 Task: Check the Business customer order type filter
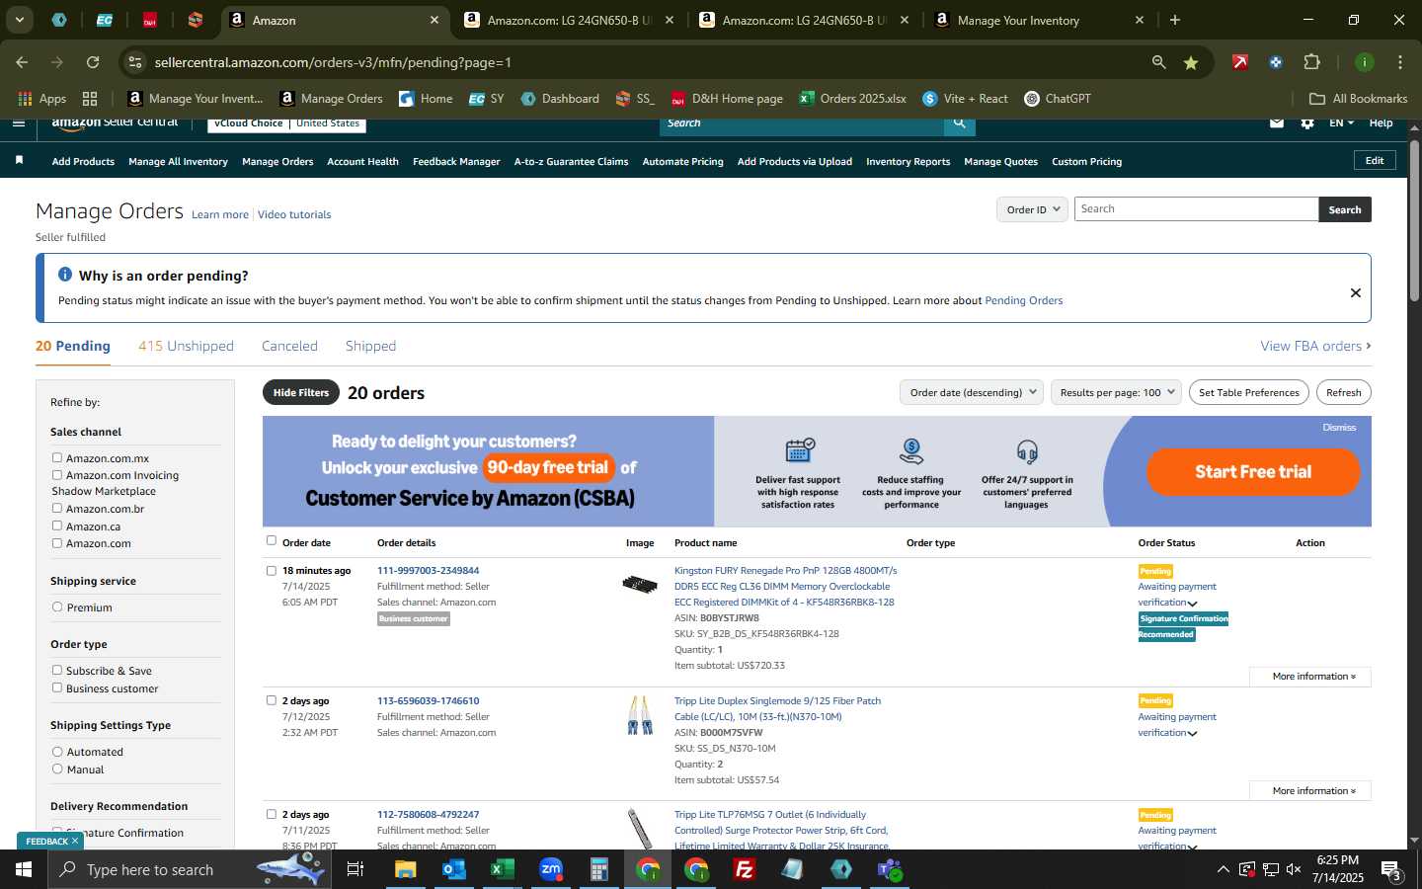57,687
